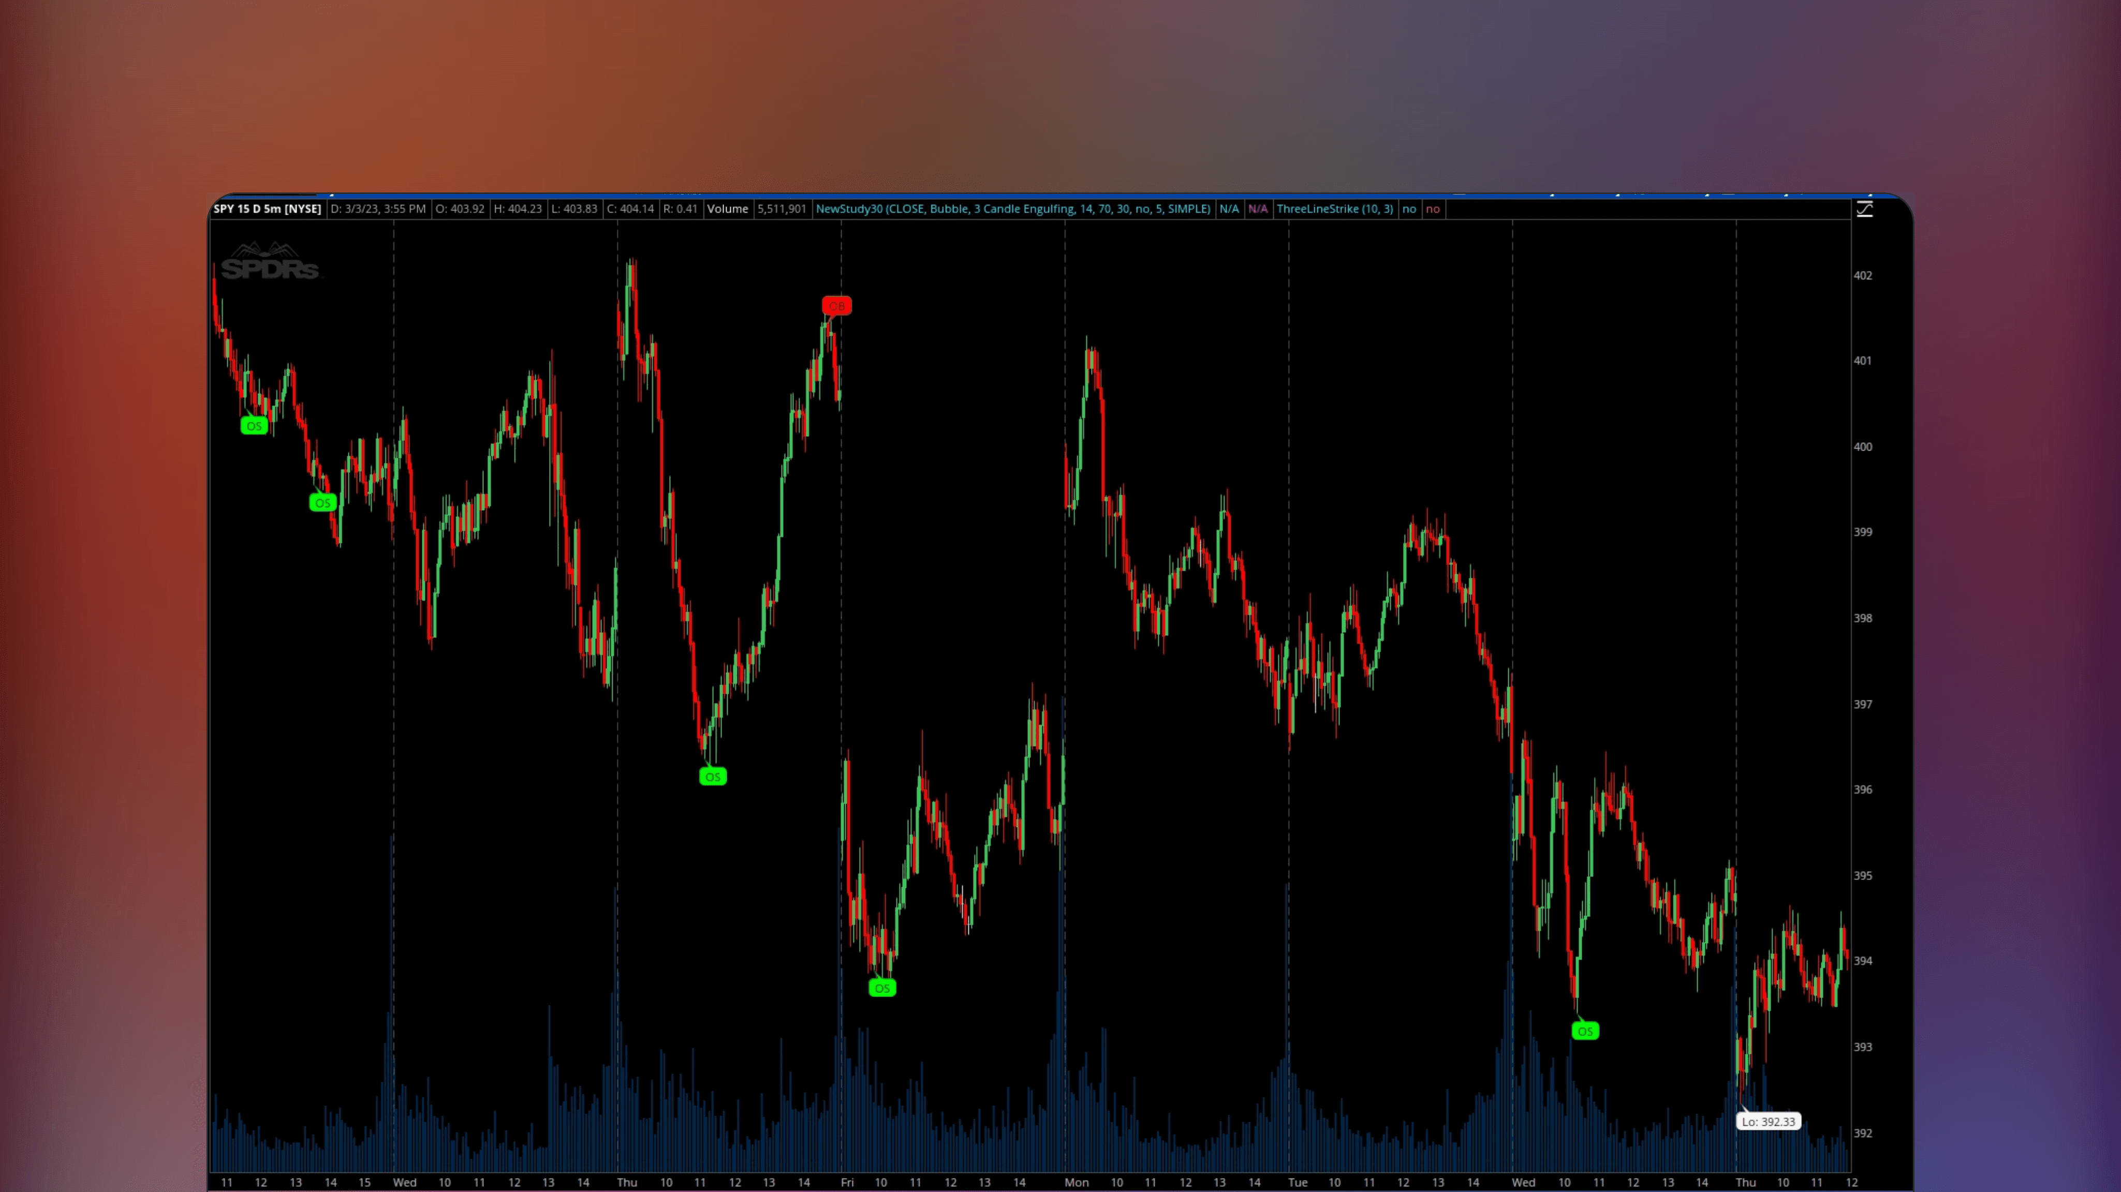Click the second OS bubble near the 399 level

[322, 502]
